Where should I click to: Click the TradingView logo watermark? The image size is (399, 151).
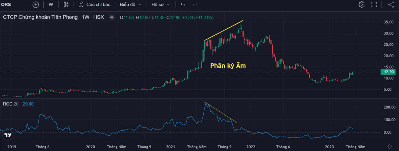[8, 135]
